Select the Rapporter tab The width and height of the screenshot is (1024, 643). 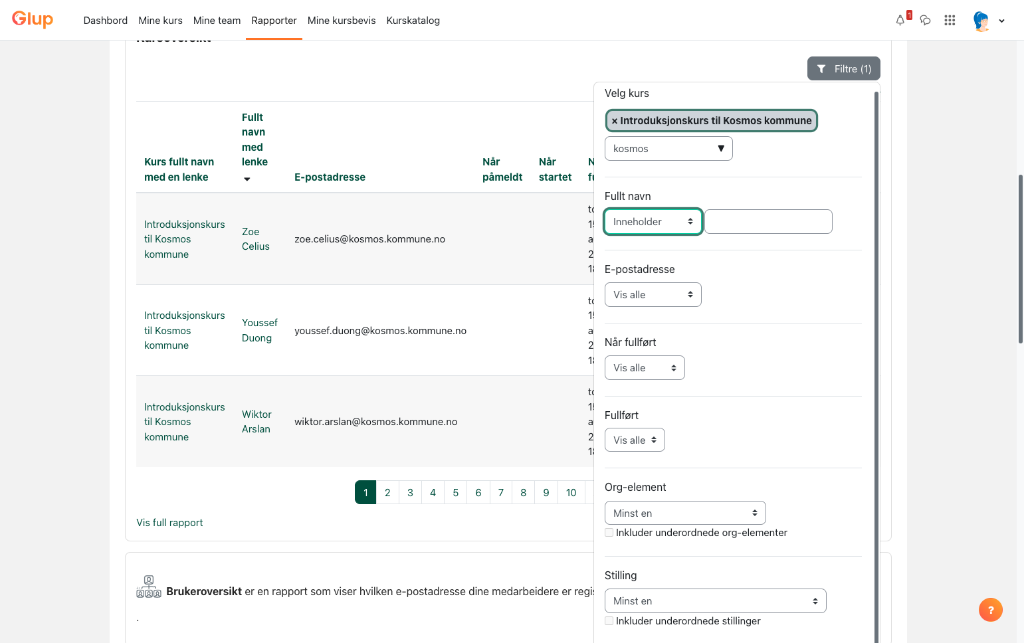(274, 21)
